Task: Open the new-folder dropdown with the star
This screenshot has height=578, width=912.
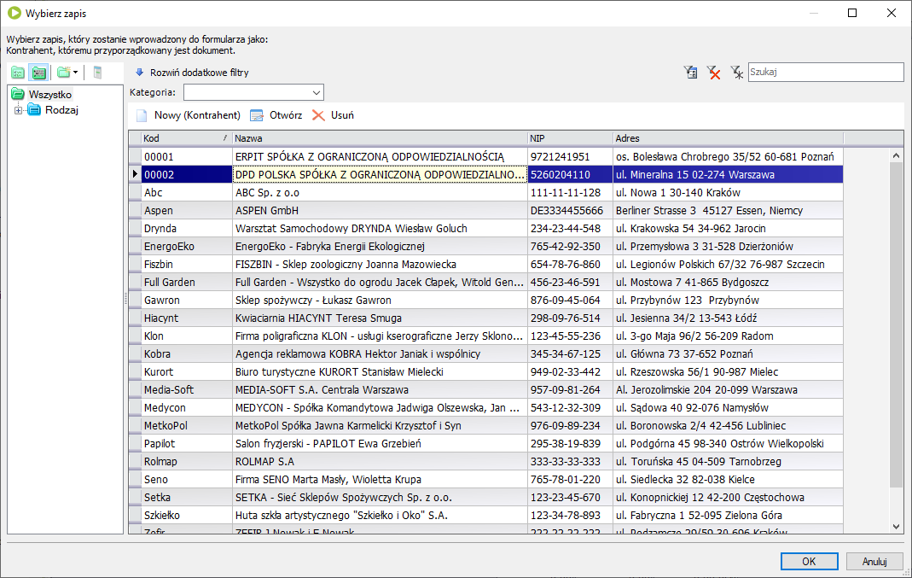Action: (x=67, y=73)
